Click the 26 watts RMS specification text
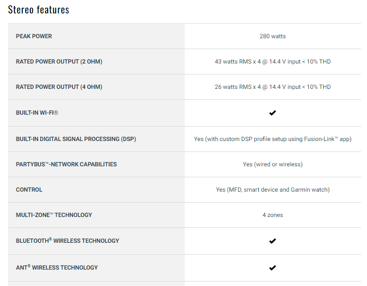Screen dimensions: 367x286 [x=273, y=87]
